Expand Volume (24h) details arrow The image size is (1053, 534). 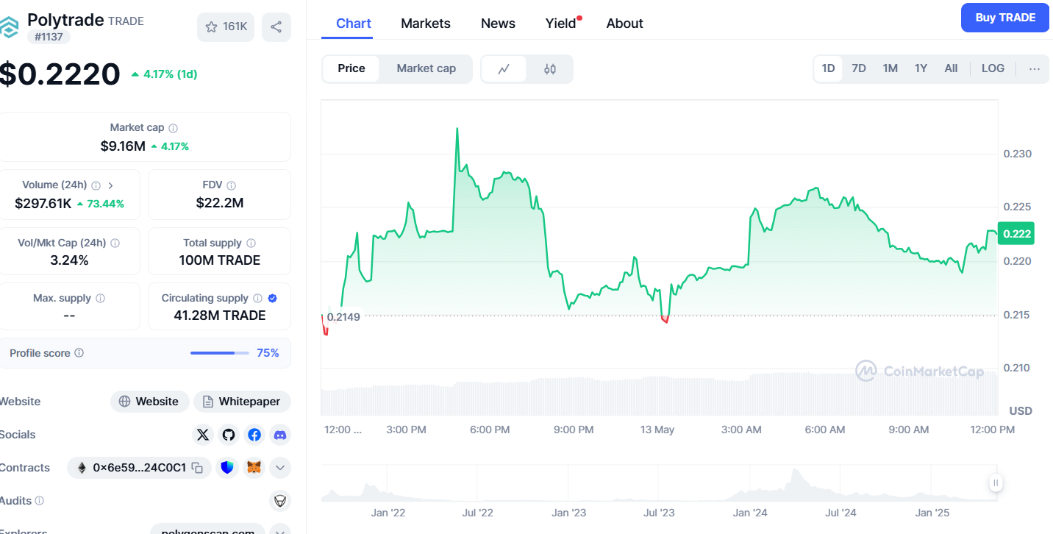pos(111,185)
